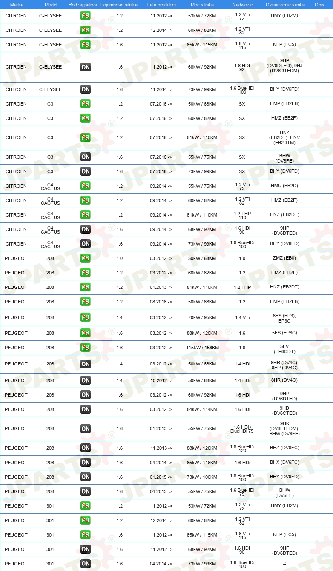333x571 pixels.
Task: Click the Pojemność silnika column header
Action: (119, 4)
